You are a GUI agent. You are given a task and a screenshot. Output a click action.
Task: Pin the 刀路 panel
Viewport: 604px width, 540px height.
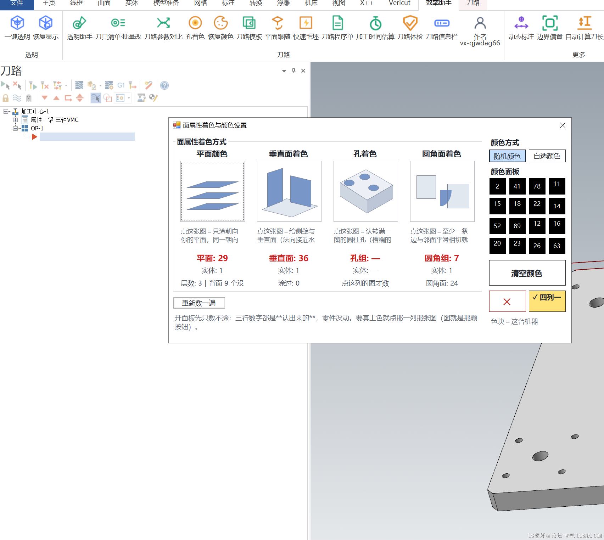click(x=293, y=71)
